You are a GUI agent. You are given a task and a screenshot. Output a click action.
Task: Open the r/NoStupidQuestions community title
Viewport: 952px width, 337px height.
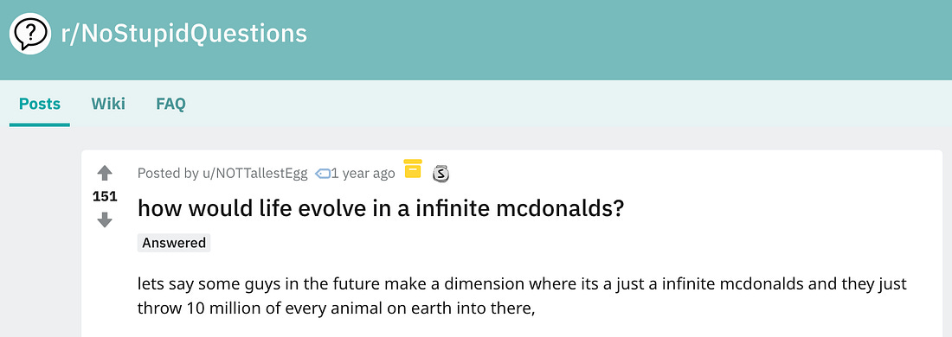click(184, 34)
